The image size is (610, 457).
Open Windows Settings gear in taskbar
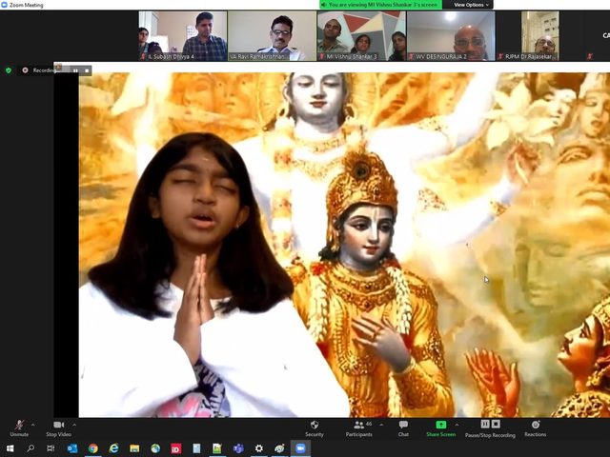click(258, 448)
